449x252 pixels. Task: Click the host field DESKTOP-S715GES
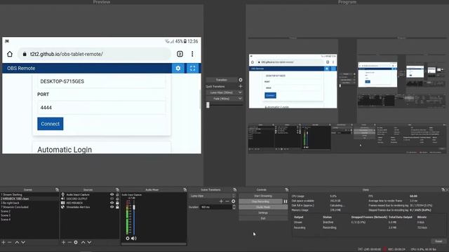101,81
